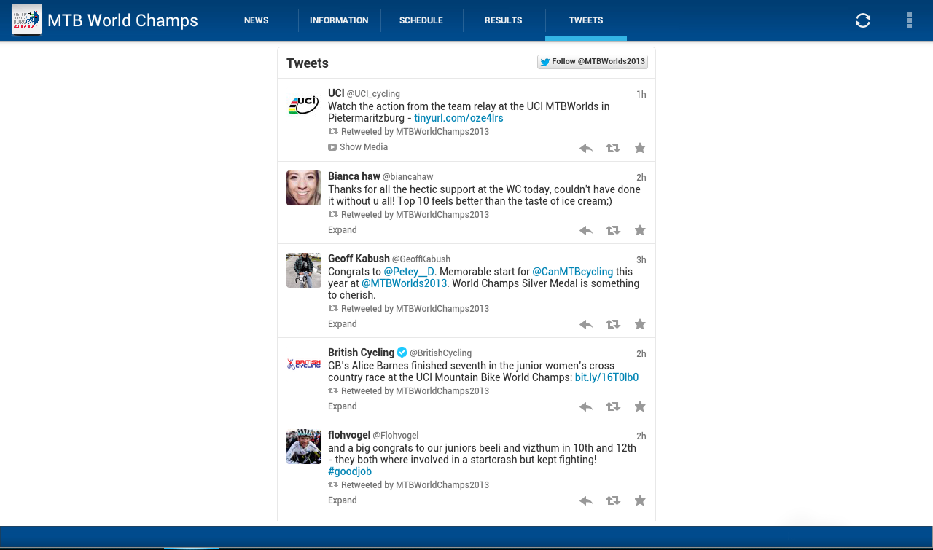Viewport: 933px width, 550px height.
Task: Retweet flohvogel's tweet
Action: 613,500
